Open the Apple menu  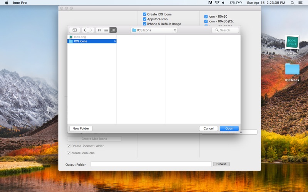[7, 3]
